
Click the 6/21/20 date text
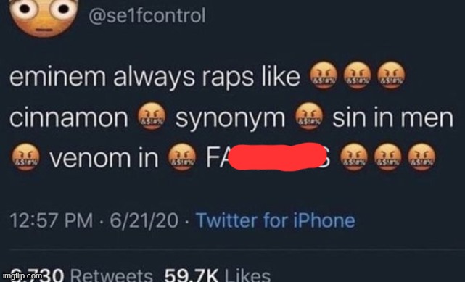pos(144,220)
